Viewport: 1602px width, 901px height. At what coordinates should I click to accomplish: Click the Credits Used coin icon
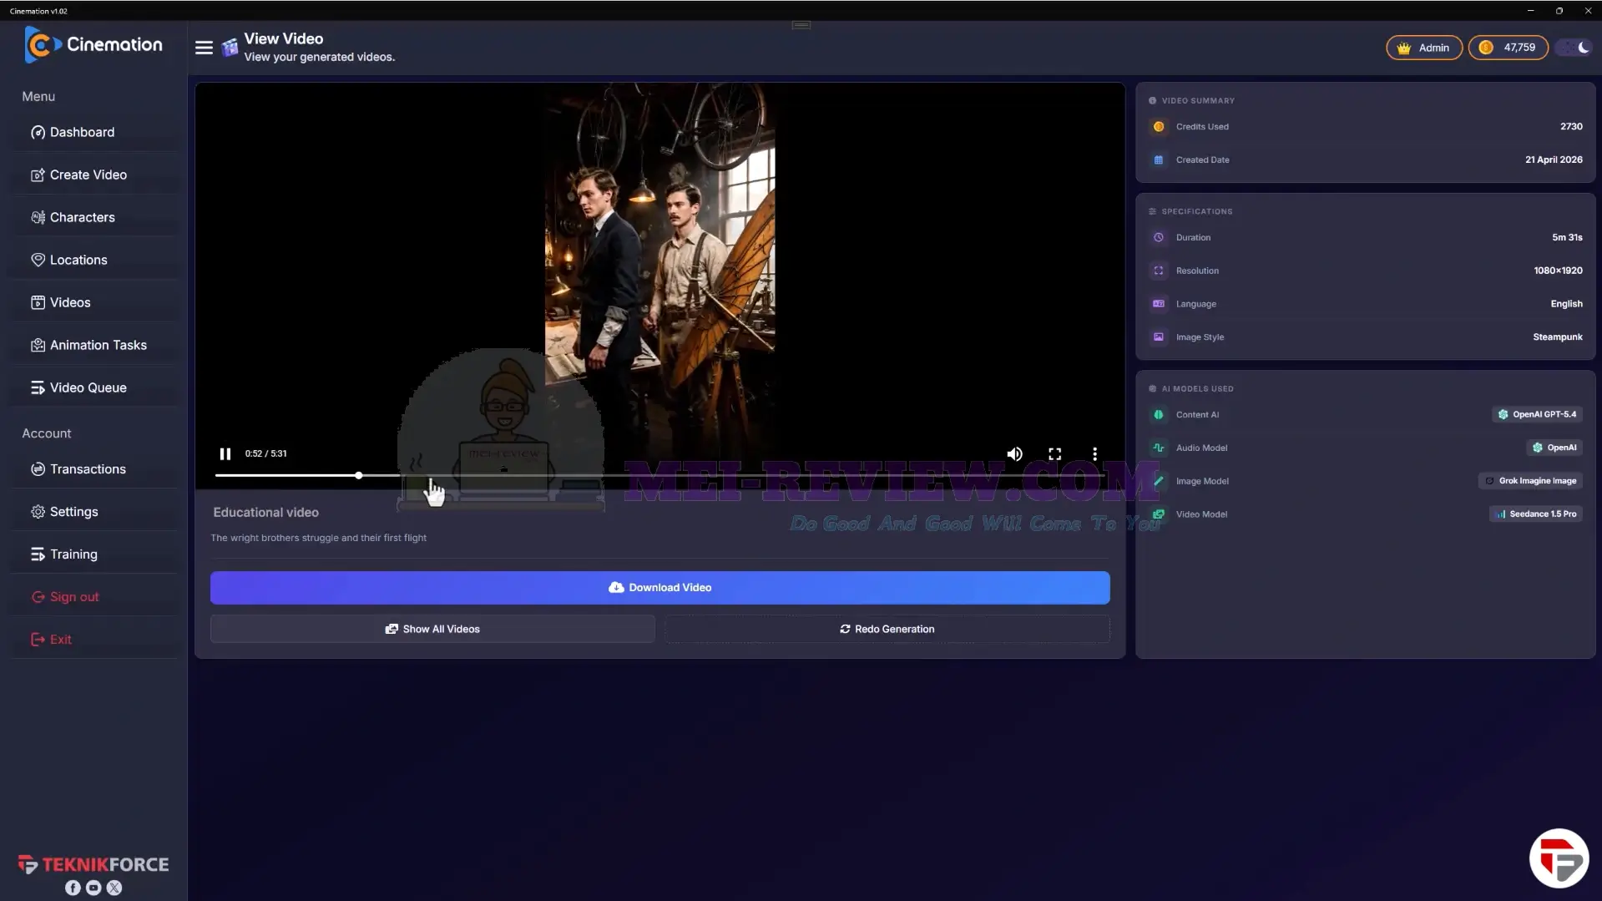[1158, 127]
